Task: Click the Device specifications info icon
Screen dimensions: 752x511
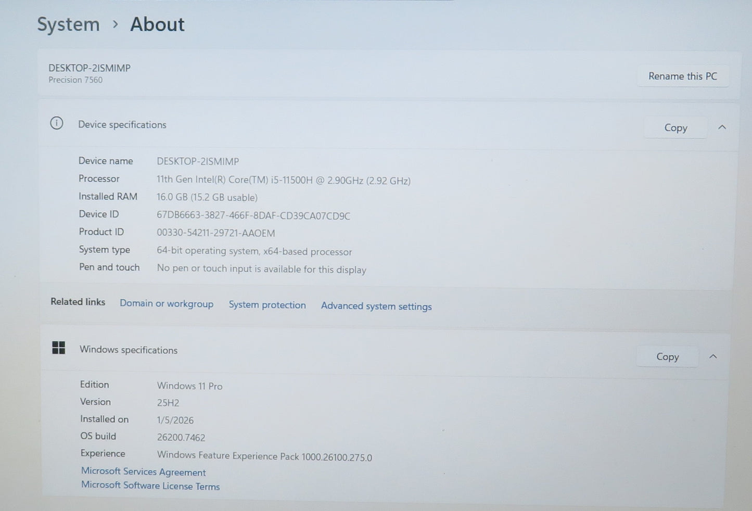Action: (57, 123)
